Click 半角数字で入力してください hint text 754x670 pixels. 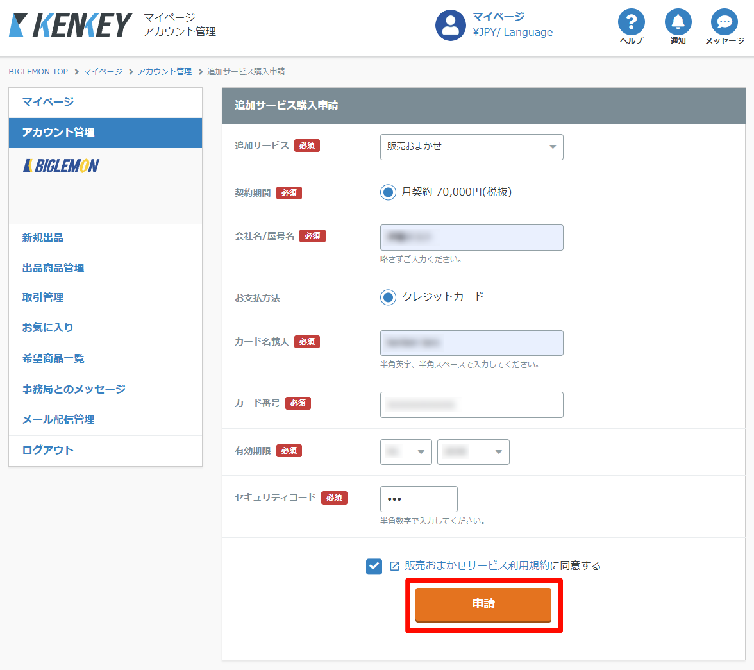pyautogui.click(x=433, y=521)
